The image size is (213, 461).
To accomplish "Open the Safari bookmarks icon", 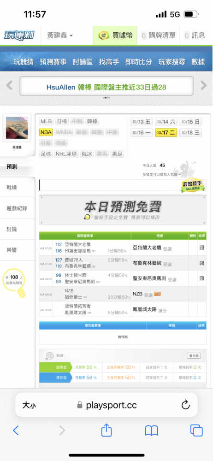I will [x=152, y=431].
